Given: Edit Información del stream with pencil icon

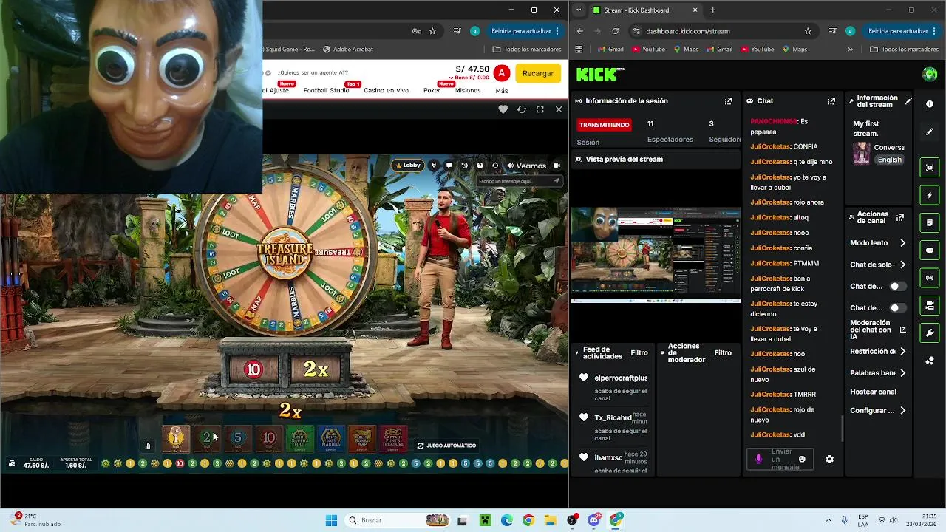Looking at the screenshot, I should (908, 101).
